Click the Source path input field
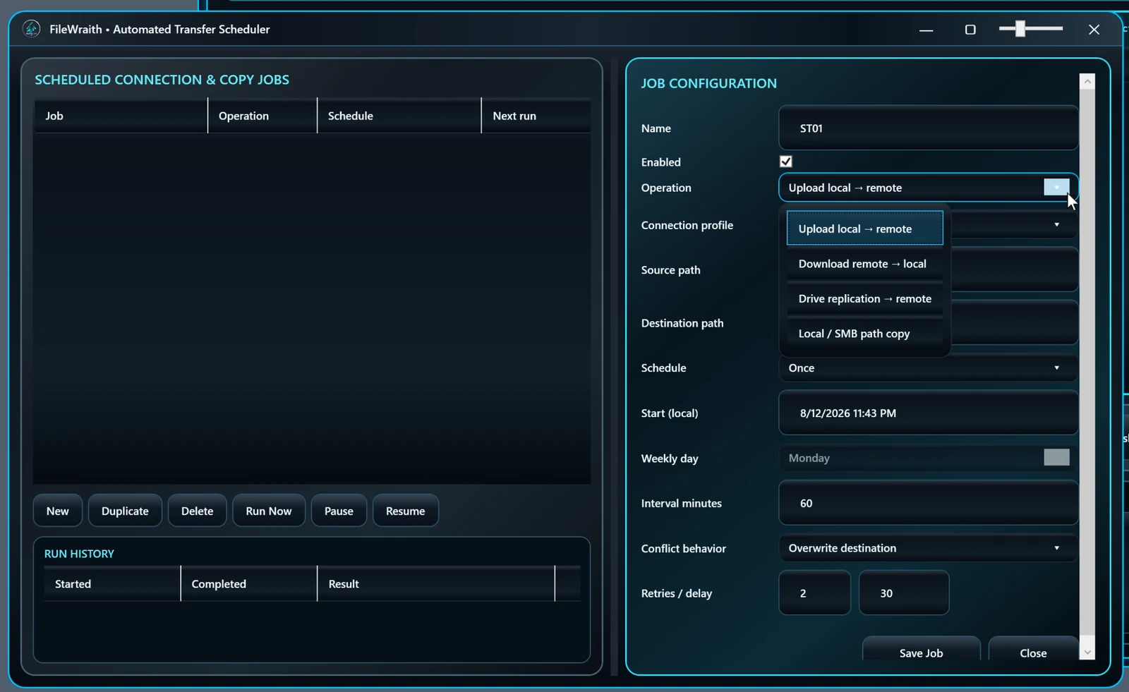The width and height of the screenshot is (1129, 692). 1014,269
